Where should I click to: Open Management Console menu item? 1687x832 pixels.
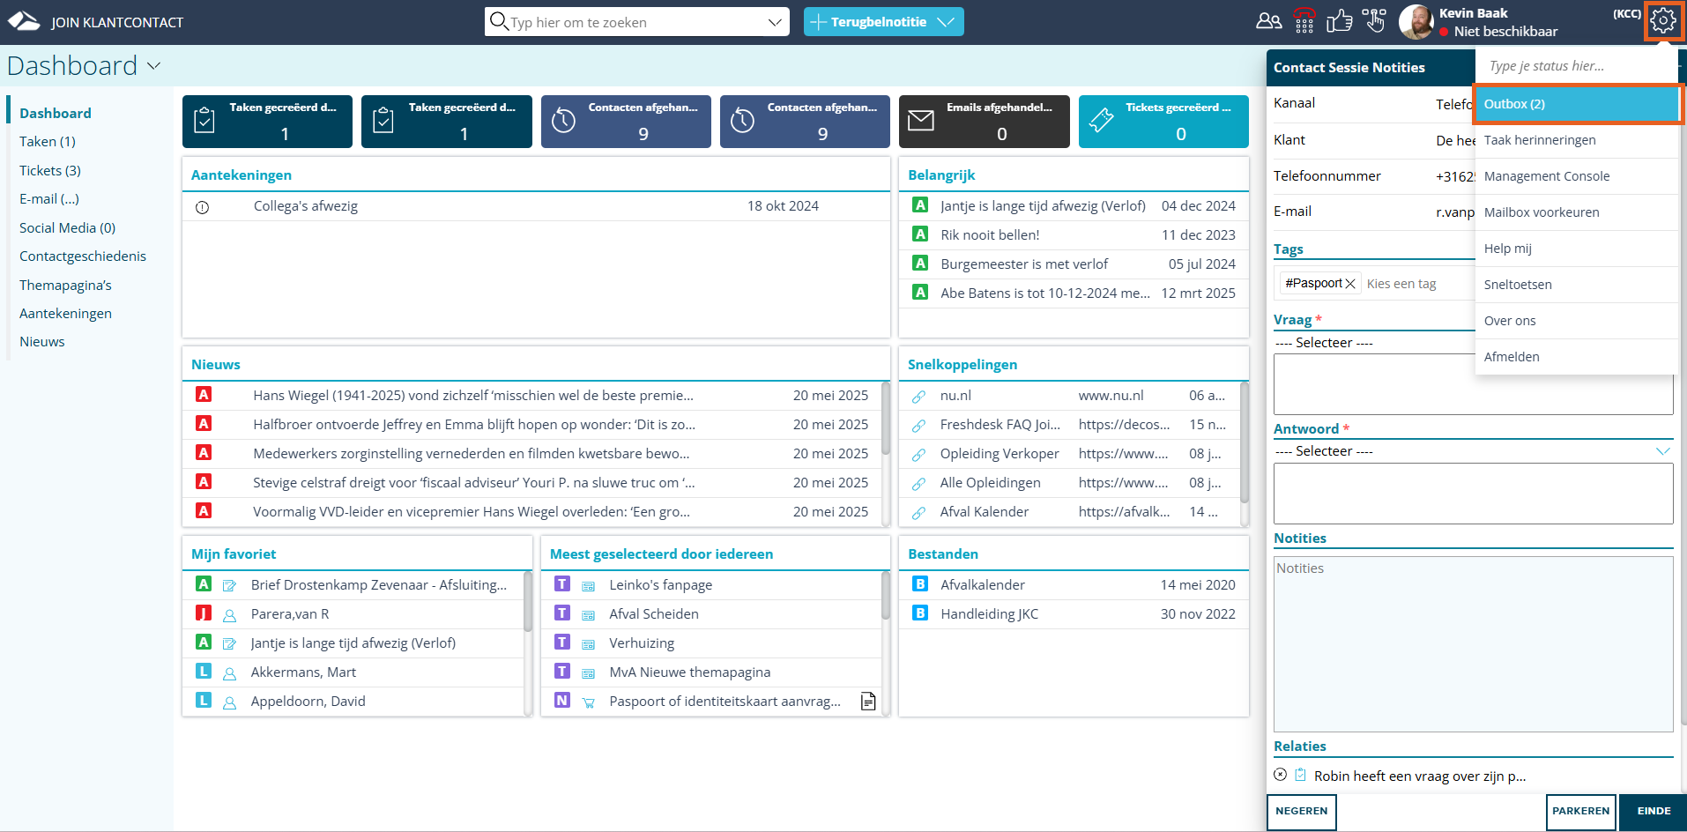click(x=1576, y=176)
